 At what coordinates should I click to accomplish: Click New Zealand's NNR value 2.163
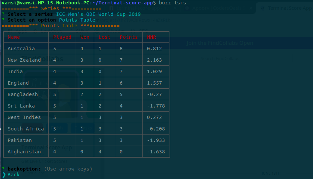tap(154, 60)
